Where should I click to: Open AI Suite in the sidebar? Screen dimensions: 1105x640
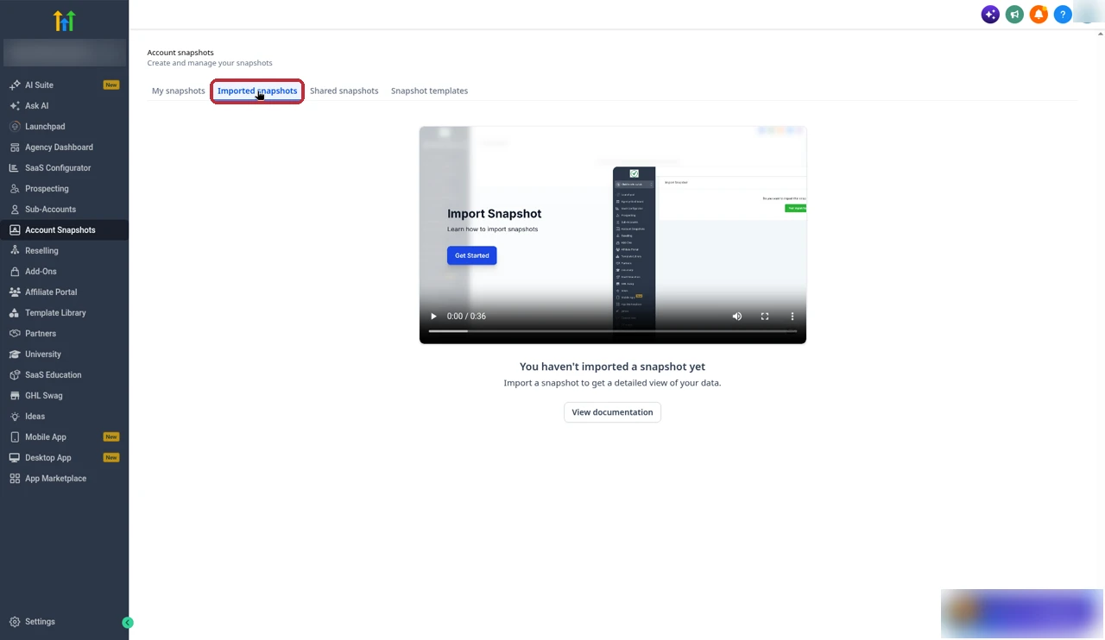point(64,85)
